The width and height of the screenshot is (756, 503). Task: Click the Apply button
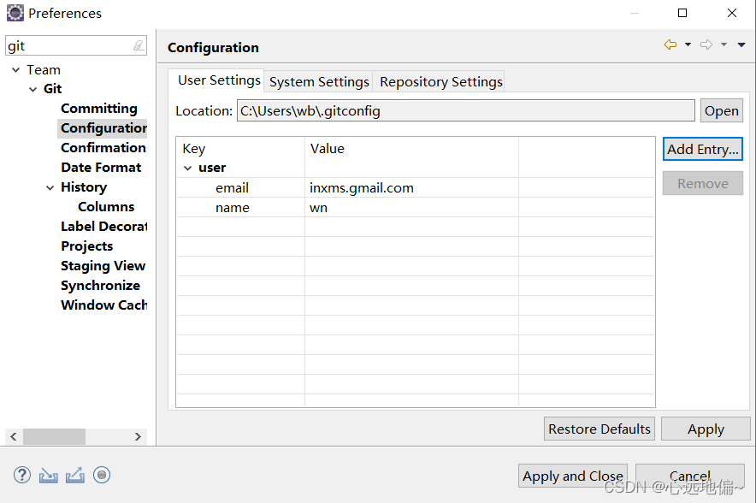click(x=706, y=429)
